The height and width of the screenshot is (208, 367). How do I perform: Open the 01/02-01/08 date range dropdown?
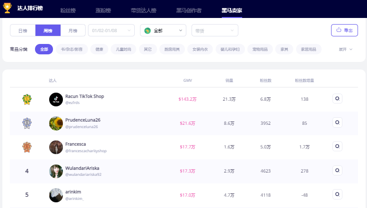[x=112, y=30]
